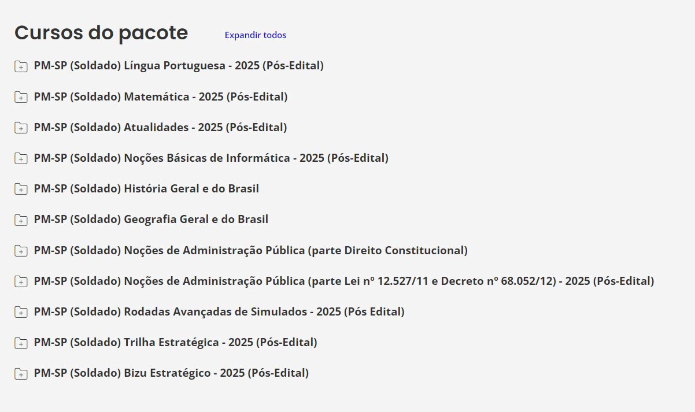The width and height of the screenshot is (695, 412).
Task: Open Noções Básicas de Informática course title
Action: [x=211, y=158]
